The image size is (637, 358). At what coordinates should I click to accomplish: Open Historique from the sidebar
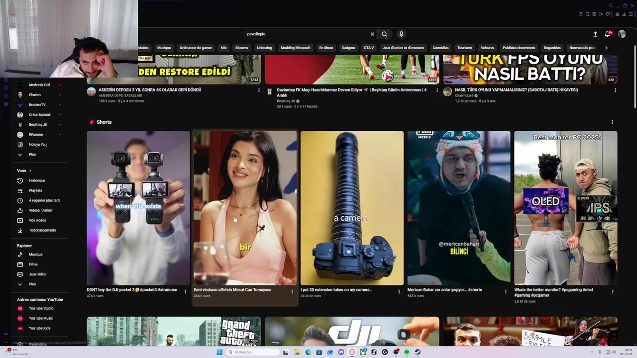(37, 180)
